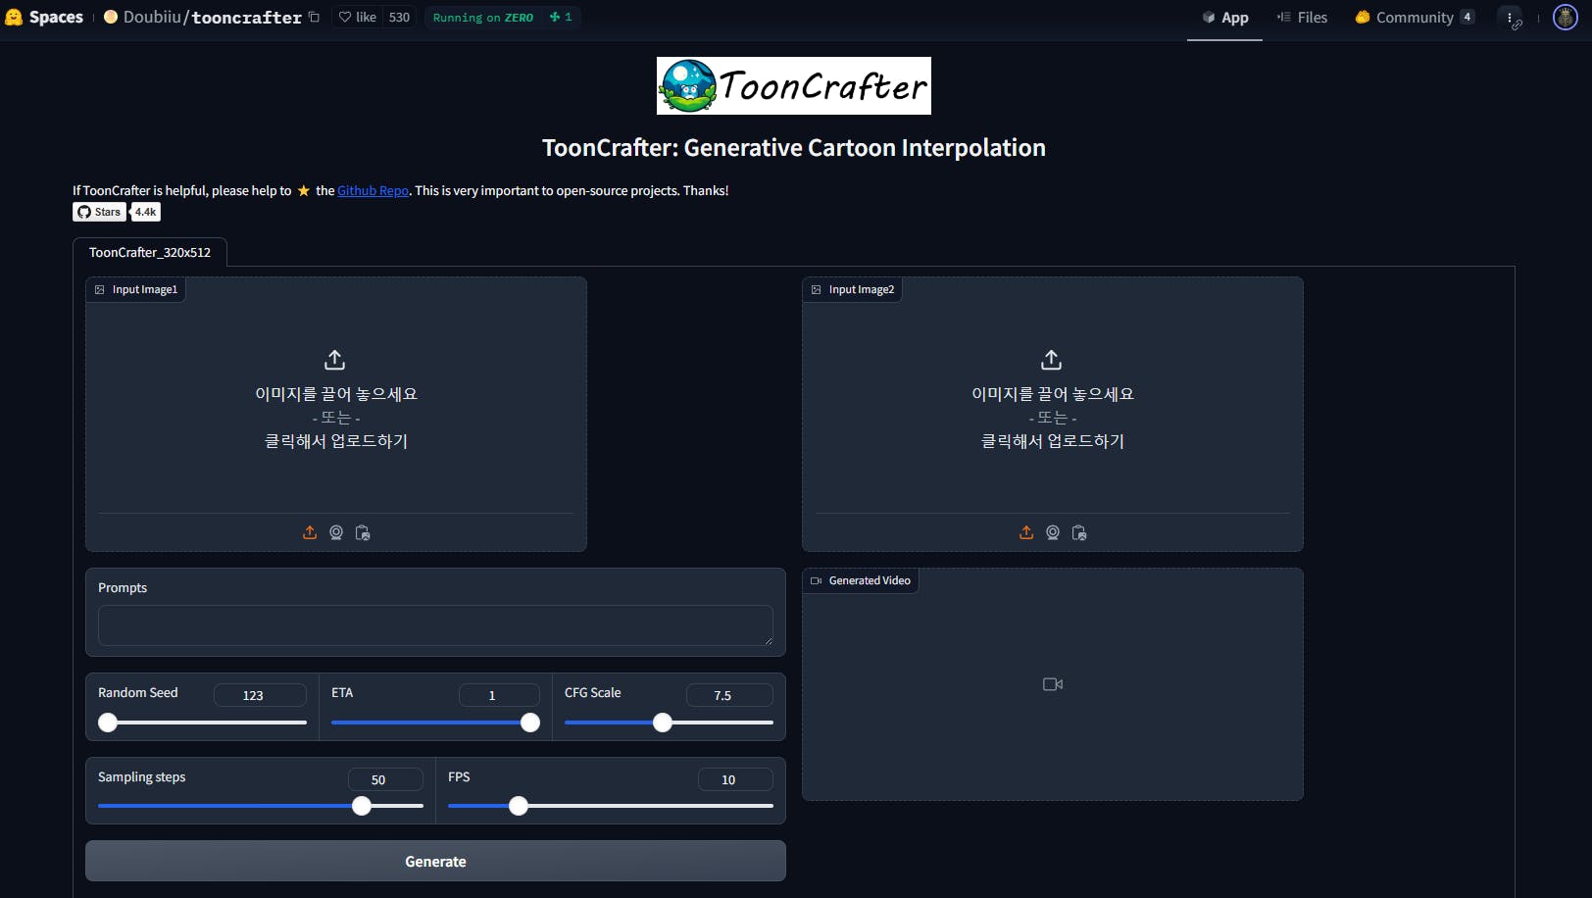Click the Random Seed number field
Viewport: 1592px width, 898px height.
coord(260,695)
